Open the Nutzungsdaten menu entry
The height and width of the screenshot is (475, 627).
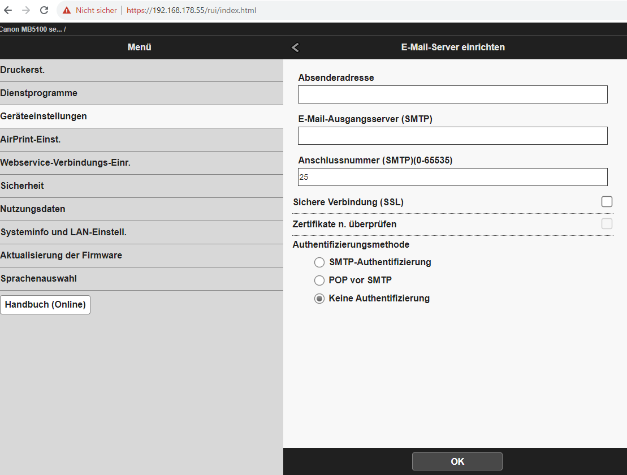pos(141,210)
